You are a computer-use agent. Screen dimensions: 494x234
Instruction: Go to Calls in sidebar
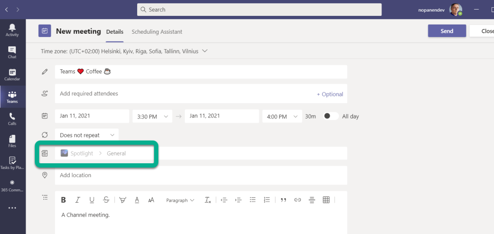pos(12,119)
